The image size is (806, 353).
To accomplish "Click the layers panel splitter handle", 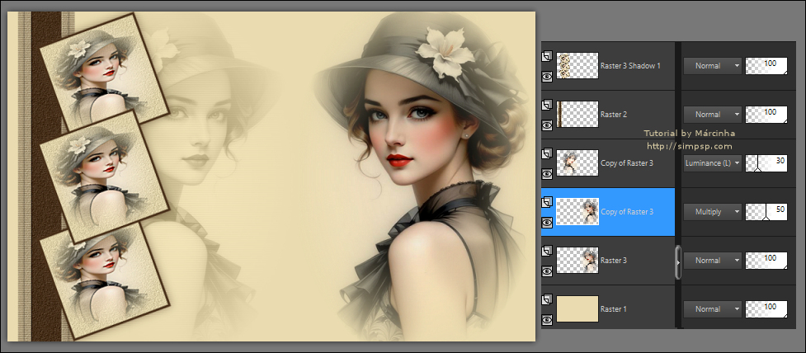I will (678, 261).
